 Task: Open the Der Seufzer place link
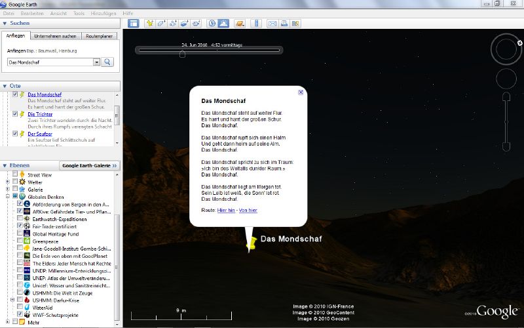coord(40,134)
